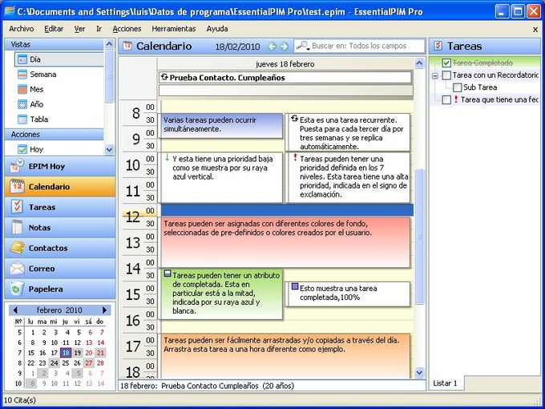545x409 pixels.
Task: Click completed square icon on 100% task
Action: (x=295, y=287)
